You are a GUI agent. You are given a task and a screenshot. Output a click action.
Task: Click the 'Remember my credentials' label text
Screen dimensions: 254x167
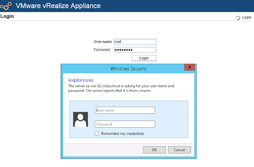[x=123, y=134]
